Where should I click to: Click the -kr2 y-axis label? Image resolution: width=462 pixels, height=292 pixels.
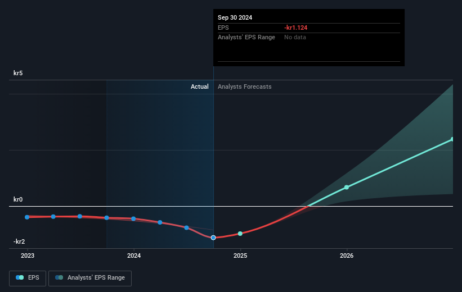(19, 241)
